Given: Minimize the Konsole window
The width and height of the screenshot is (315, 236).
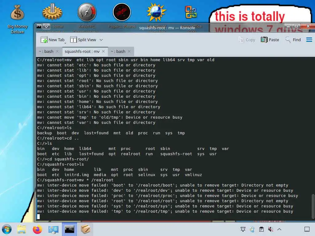Looking at the screenshot, I should 288,26.
